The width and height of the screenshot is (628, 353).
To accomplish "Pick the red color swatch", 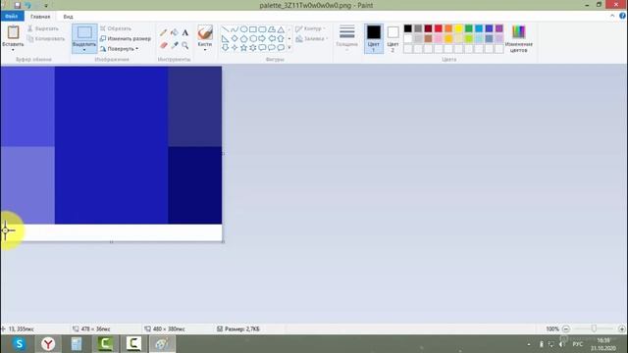I will (439, 28).
